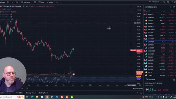Open the Indicators menu
The image size is (176, 99).
[26, 2]
